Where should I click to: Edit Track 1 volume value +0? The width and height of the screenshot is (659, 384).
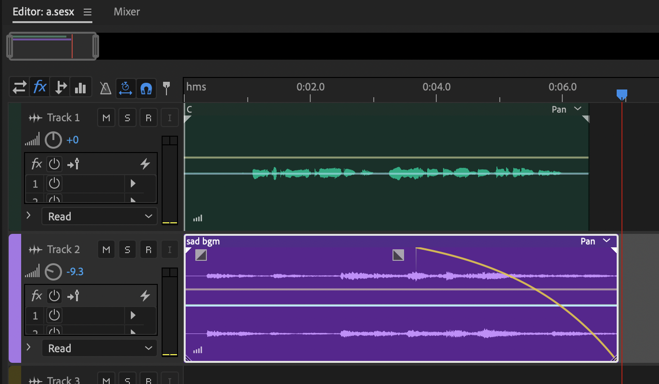(73, 141)
